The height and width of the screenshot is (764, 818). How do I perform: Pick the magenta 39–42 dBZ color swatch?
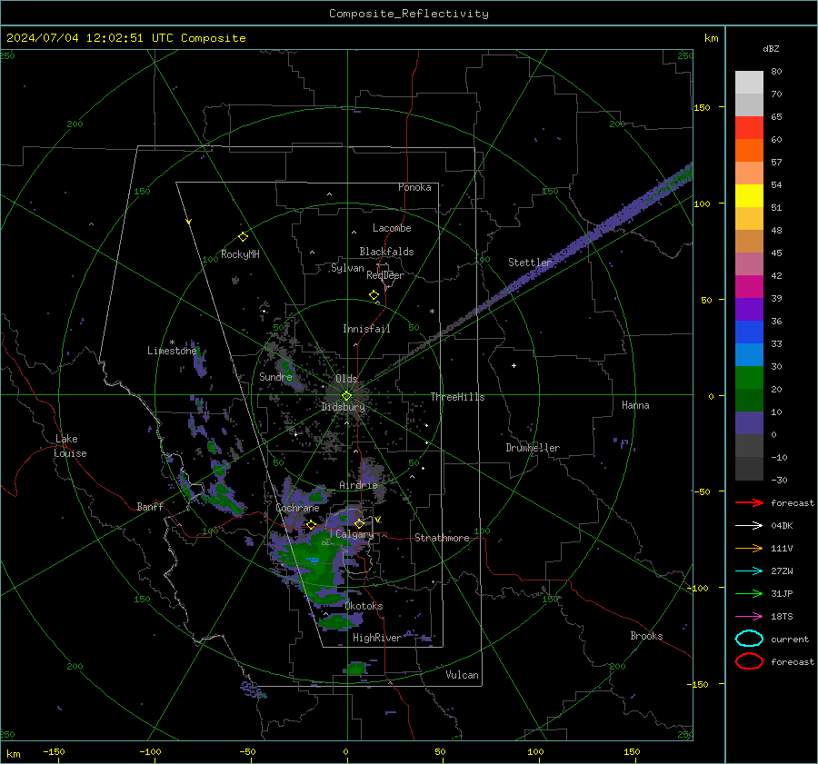pyautogui.click(x=749, y=287)
